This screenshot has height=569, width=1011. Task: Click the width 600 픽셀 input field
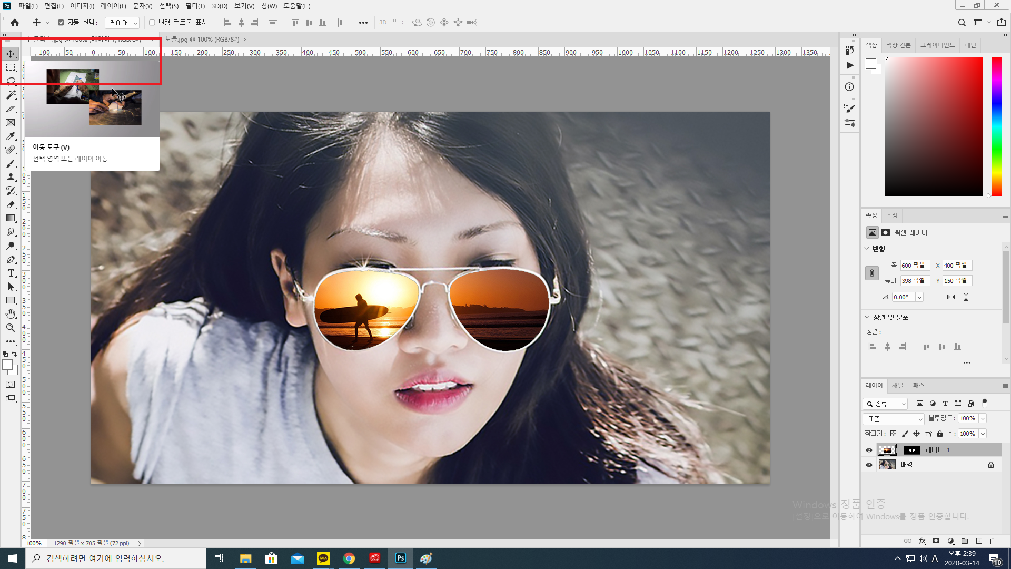(x=914, y=266)
